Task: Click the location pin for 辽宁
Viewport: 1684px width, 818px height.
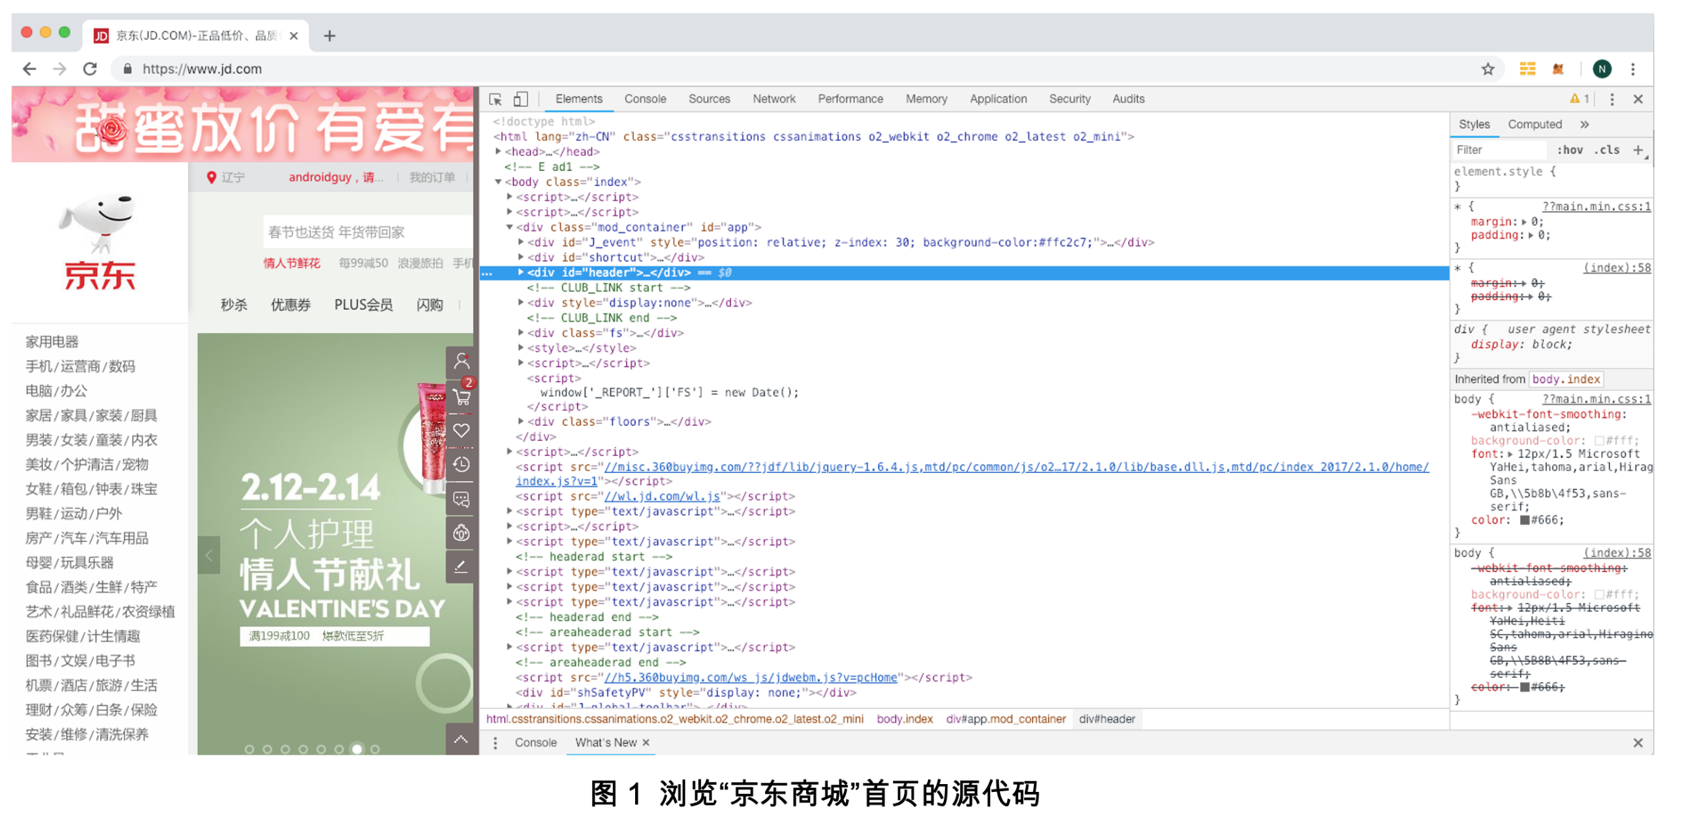Action: pos(211,177)
